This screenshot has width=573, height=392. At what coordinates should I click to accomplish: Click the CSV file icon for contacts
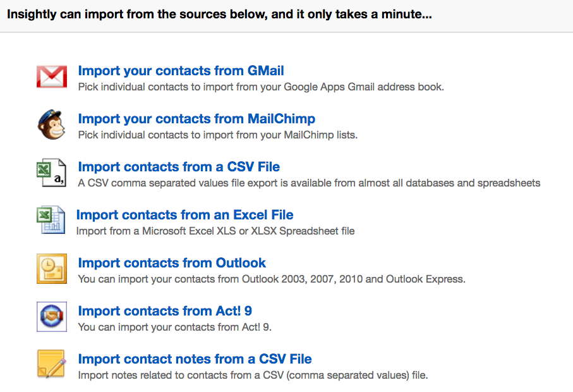tap(52, 173)
